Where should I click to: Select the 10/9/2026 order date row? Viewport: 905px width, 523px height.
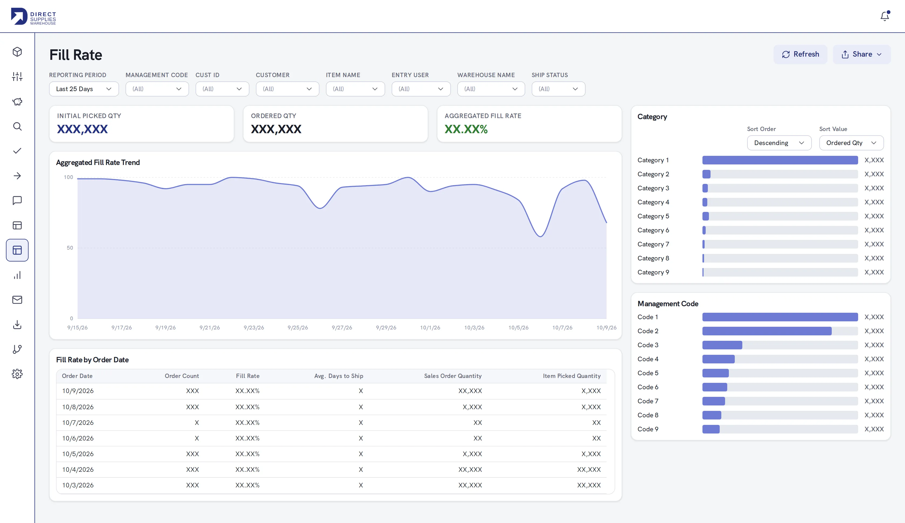(331, 391)
